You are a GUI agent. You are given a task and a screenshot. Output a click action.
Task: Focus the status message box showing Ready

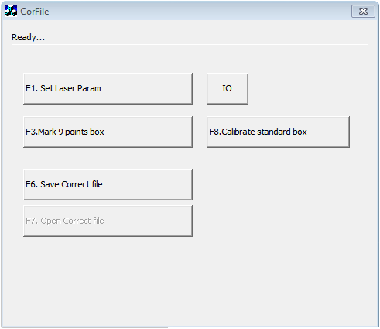(190, 36)
